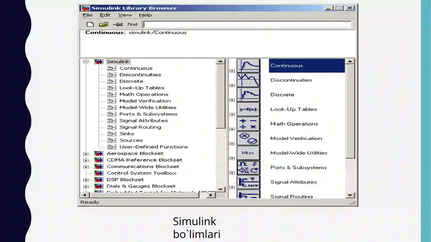Select the Math Operations block icon

pos(248,124)
